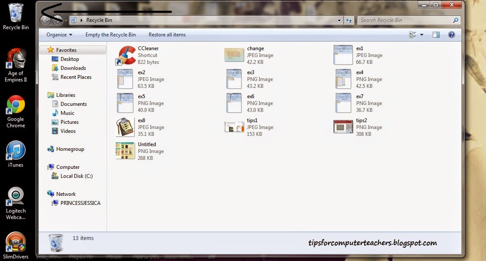The image size is (486, 261).
Task: Navigate to Downloads in Favorites
Action: pos(73,68)
